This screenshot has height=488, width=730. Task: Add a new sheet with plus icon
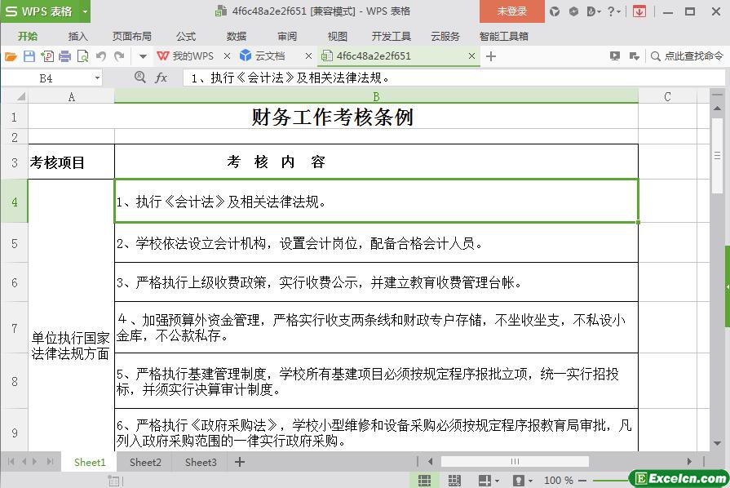240,462
